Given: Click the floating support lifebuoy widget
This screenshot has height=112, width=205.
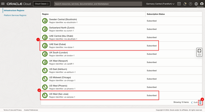Looking at the screenshot, I should [199, 52].
